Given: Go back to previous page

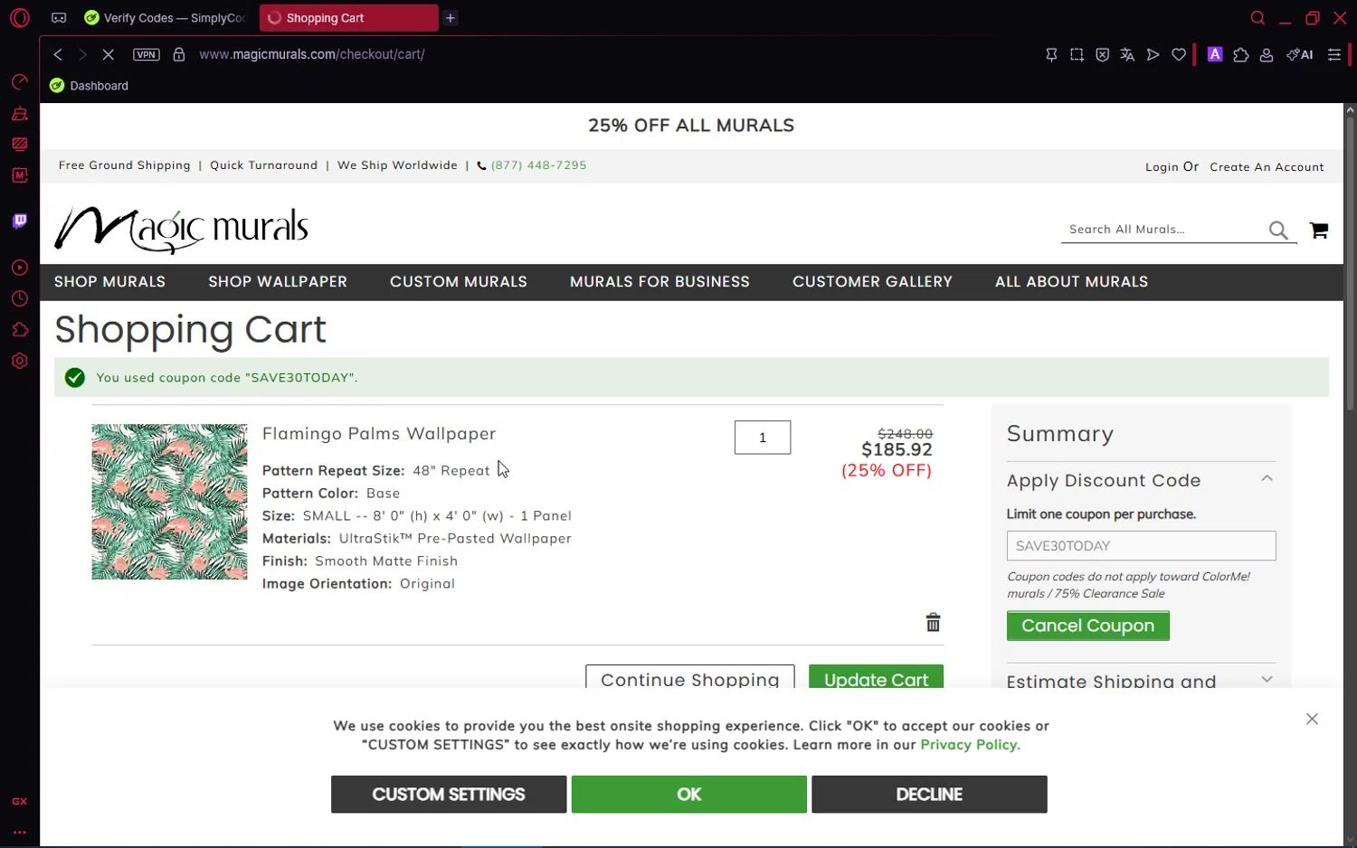Looking at the screenshot, I should click(x=58, y=54).
